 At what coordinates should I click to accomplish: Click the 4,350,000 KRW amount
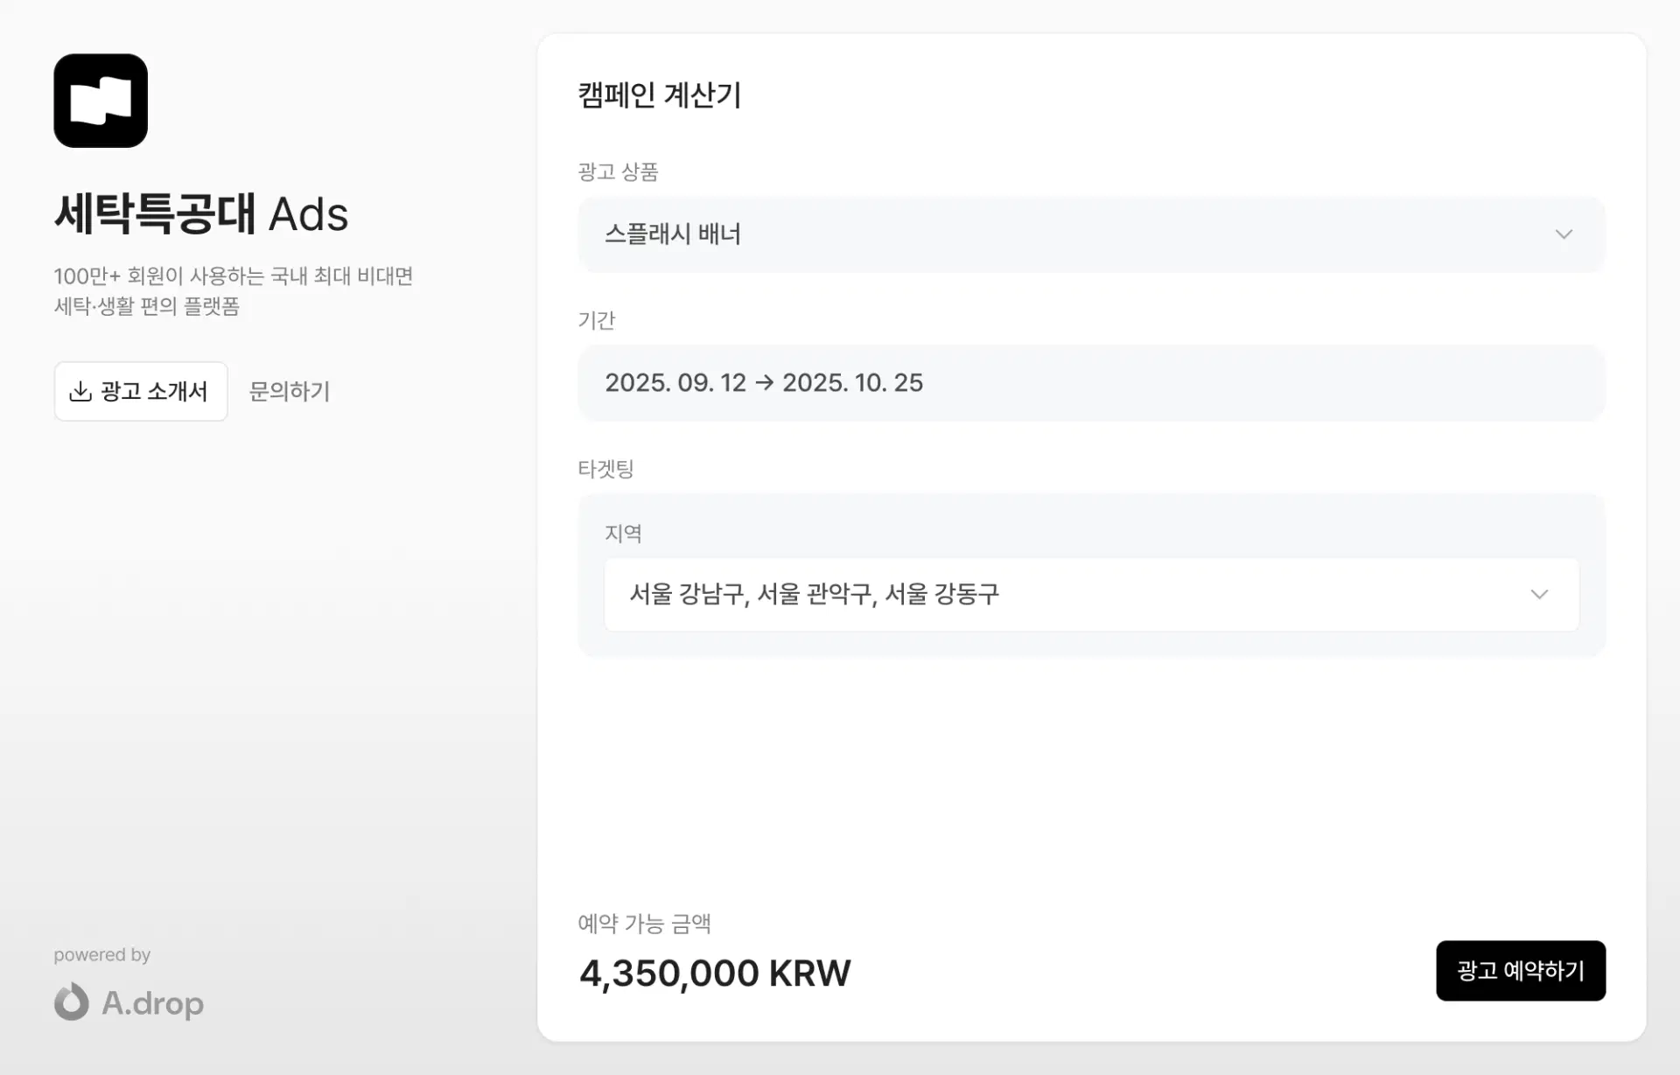click(715, 973)
